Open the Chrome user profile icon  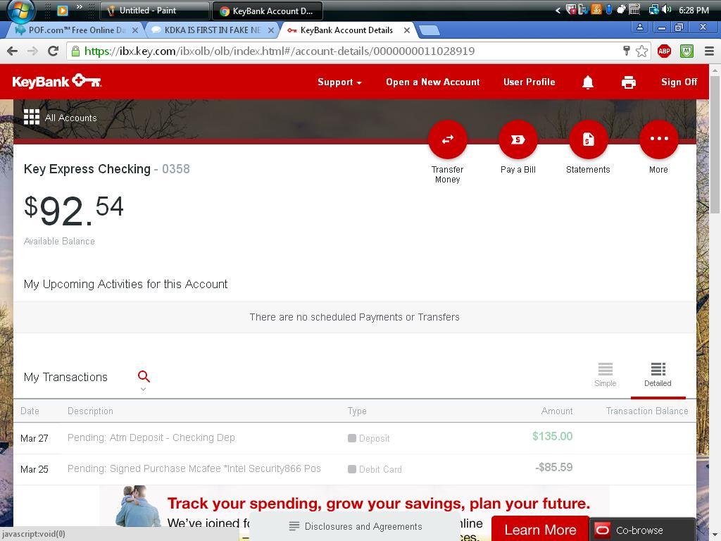coord(639,27)
